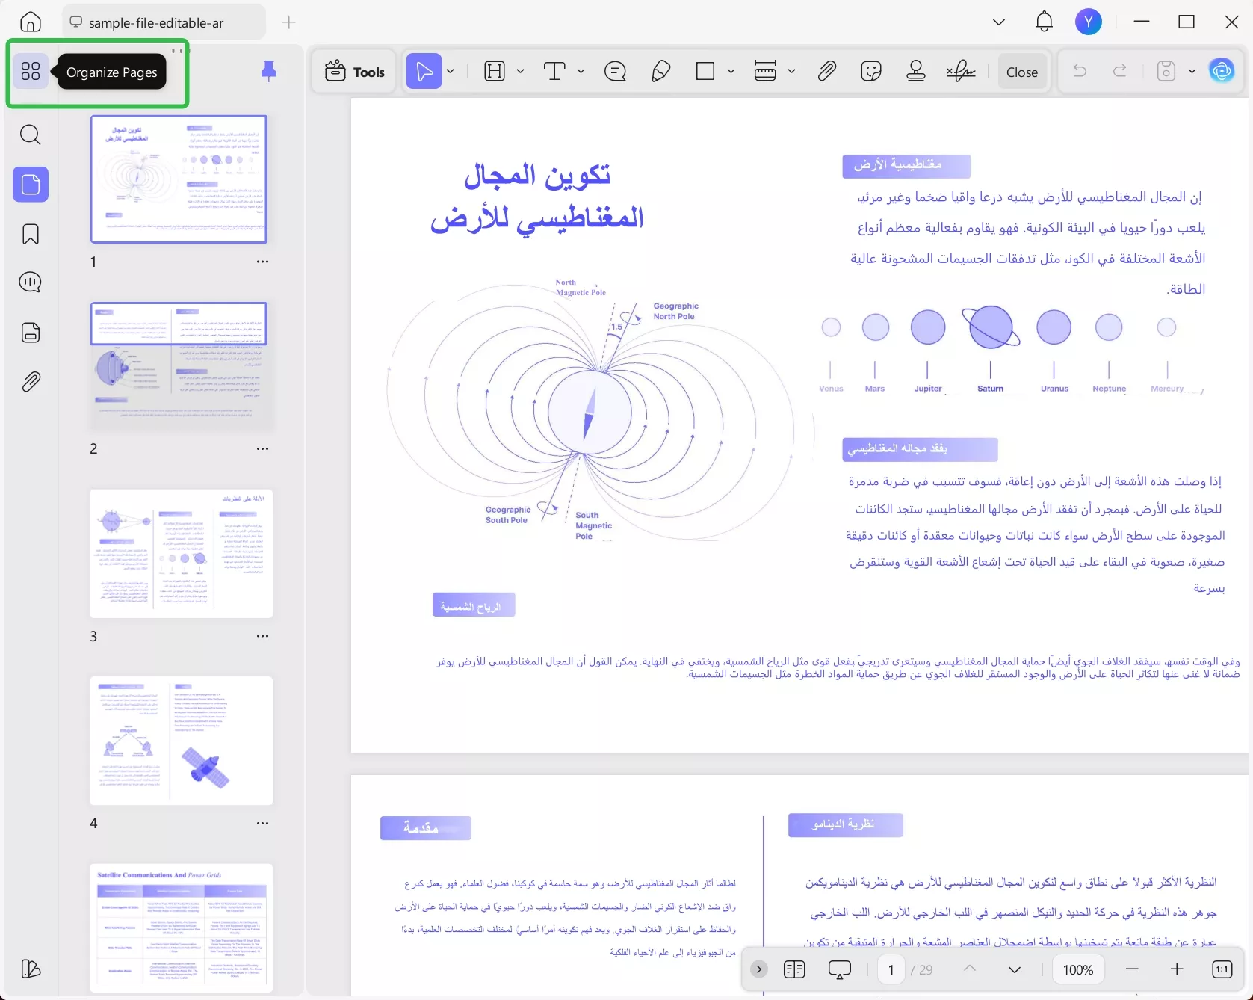Open the Tools menu
Screen dimensions: 1253x1000
click(354, 71)
